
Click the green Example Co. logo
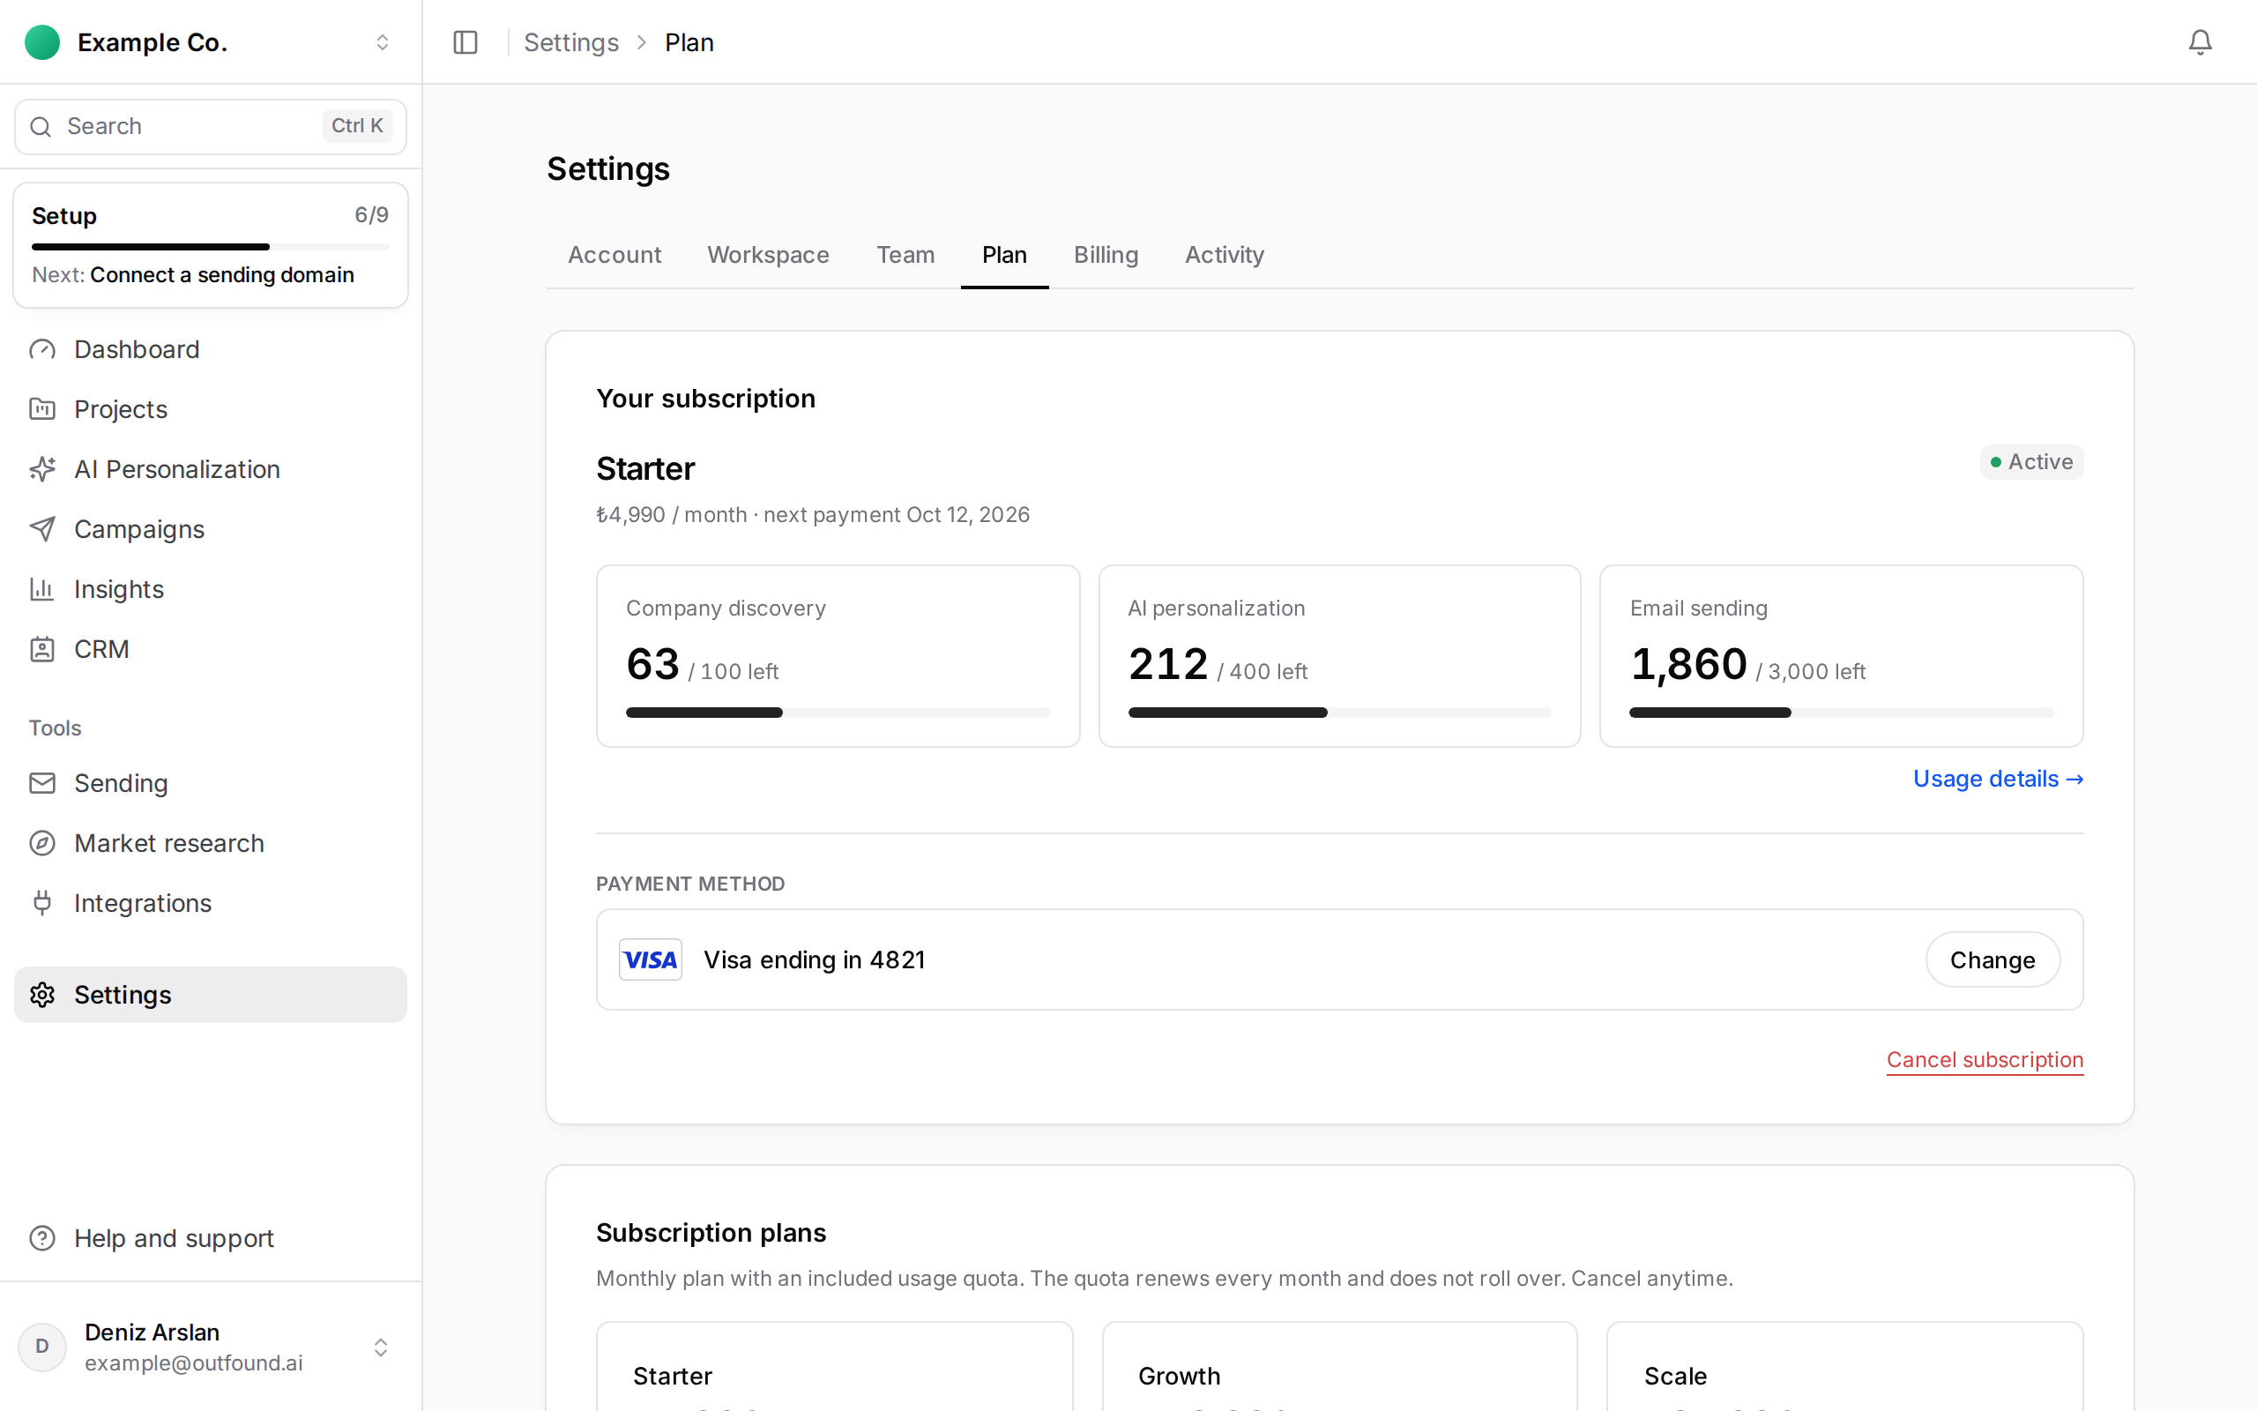click(x=42, y=42)
